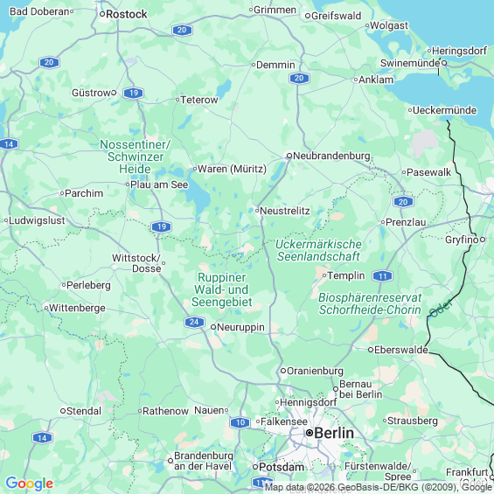
Task: Click the A19 highway shield near Güstrow
Action: (133, 93)
